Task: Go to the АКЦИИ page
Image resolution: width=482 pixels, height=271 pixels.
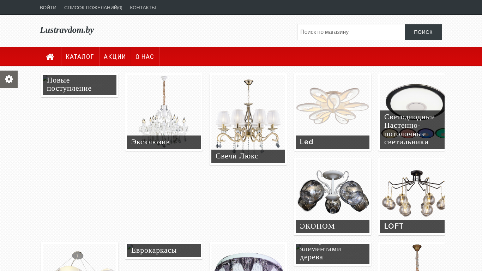Action: click(115, 57)
